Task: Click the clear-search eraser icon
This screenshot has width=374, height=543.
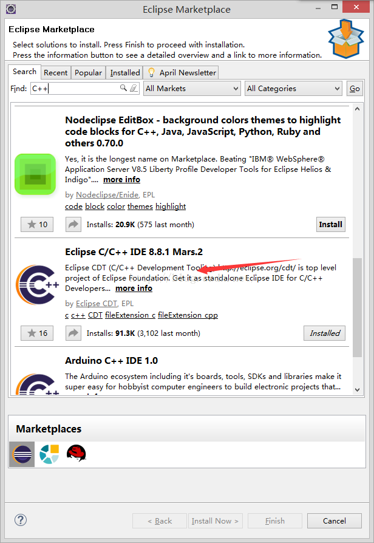Action: coord(134,88)
